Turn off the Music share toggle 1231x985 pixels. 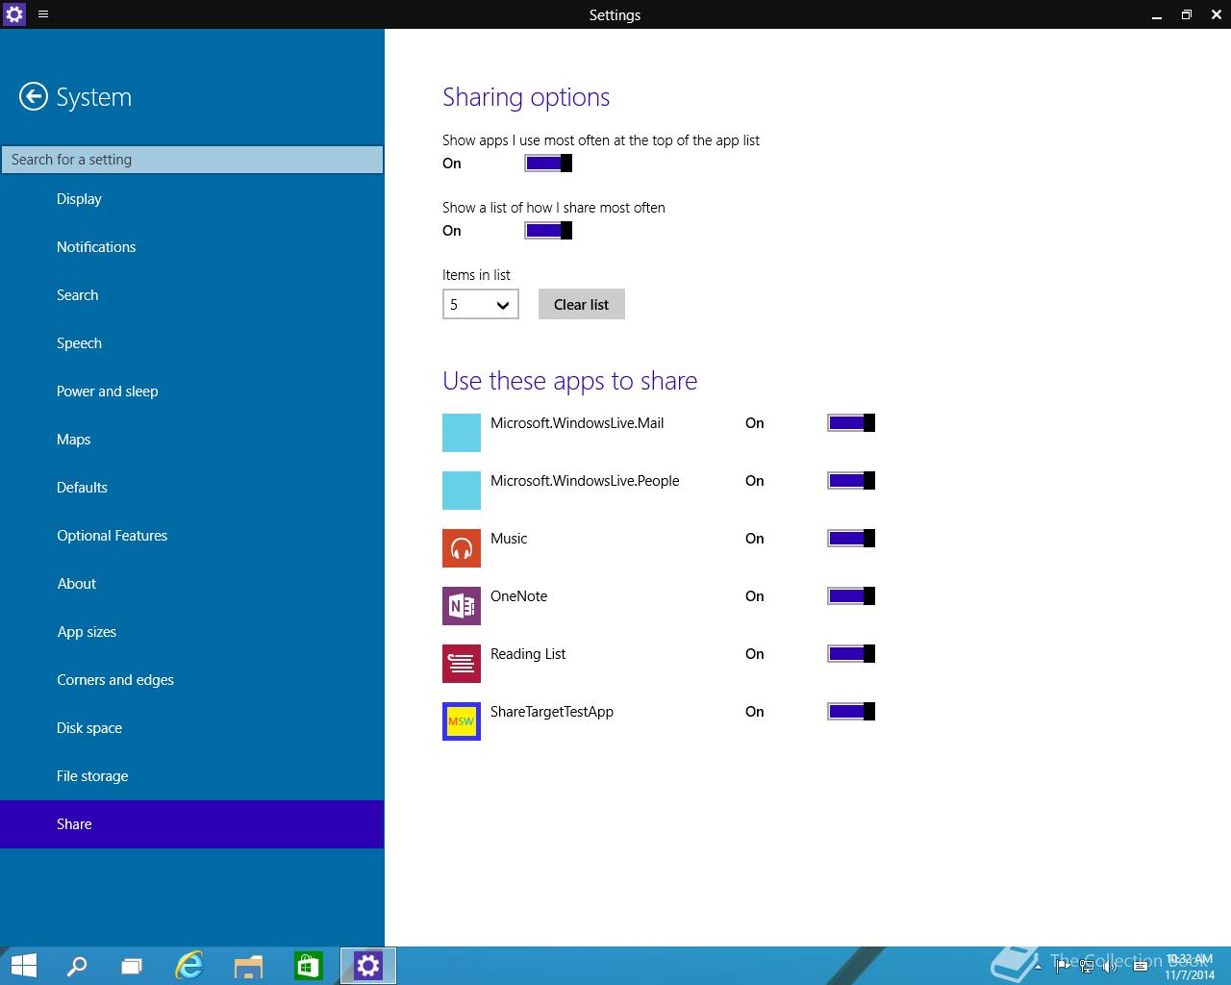point(851,539)
